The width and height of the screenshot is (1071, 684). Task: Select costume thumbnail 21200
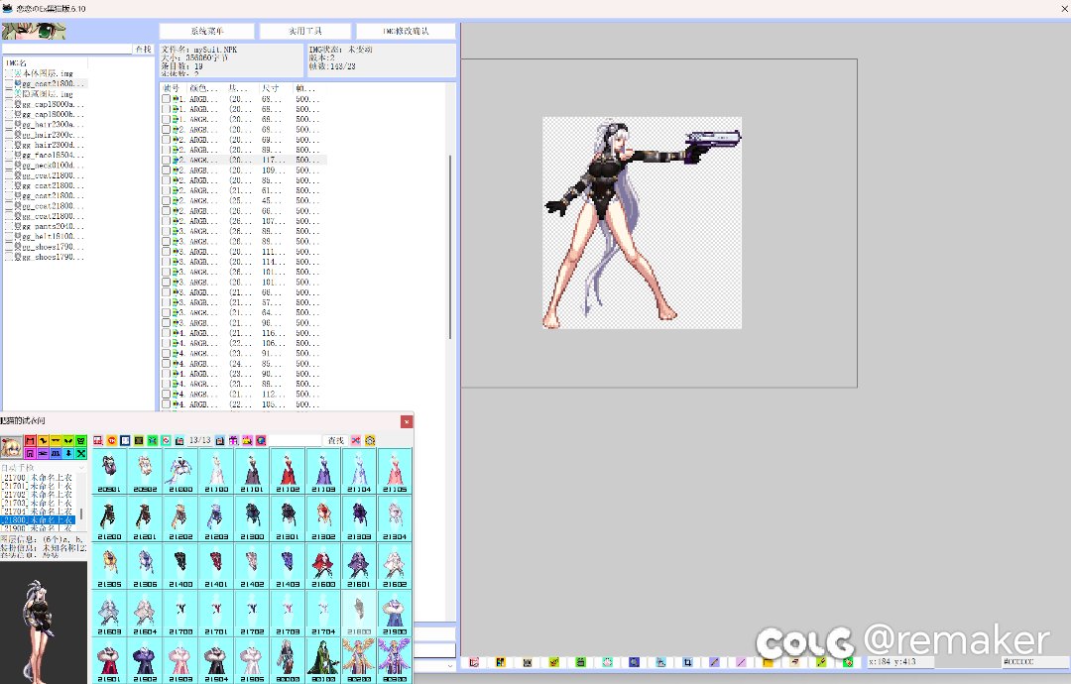109,518
